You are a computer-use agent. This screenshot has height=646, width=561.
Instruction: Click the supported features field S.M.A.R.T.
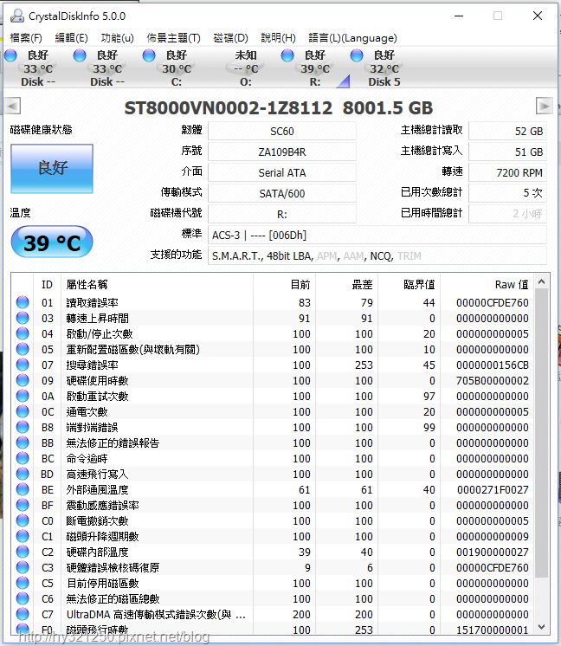[377, 255]
